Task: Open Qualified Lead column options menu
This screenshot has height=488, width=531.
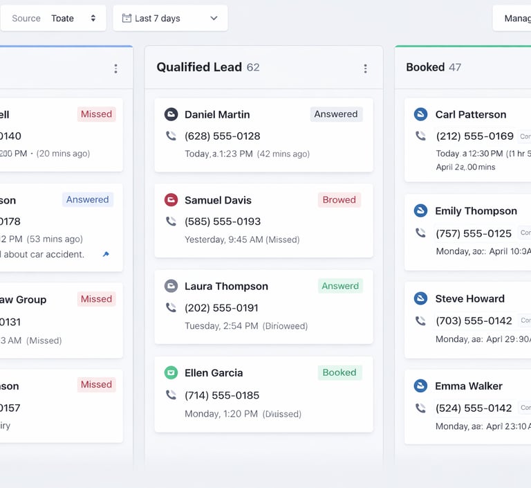Action: tap(365, 69)
